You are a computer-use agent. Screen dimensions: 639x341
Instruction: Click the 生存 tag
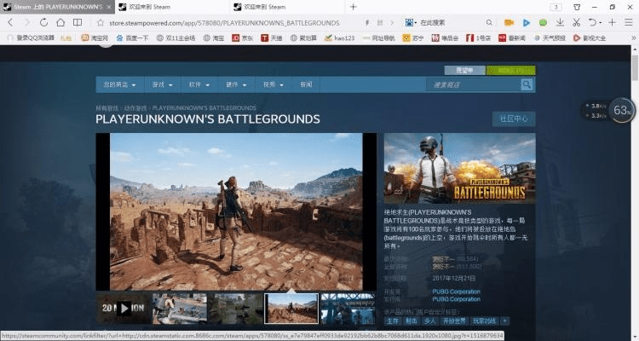392,321
